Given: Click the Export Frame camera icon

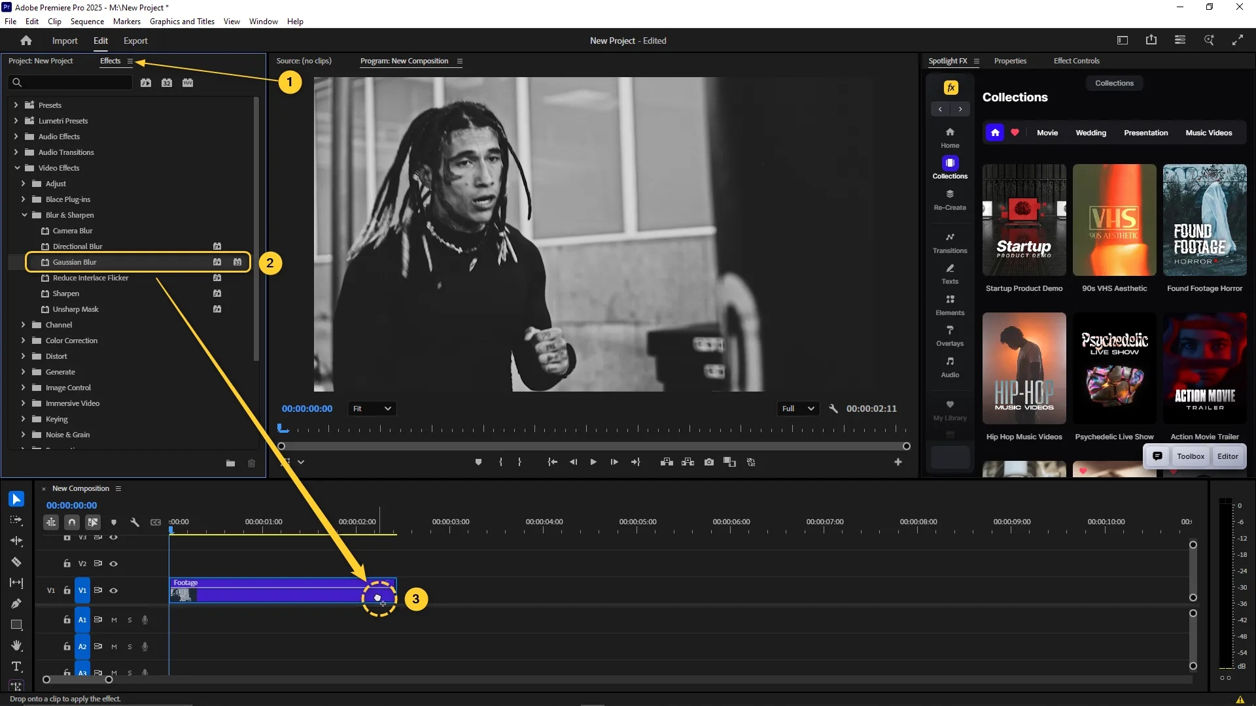Looking at the screenshot, I should coord(709,462).
